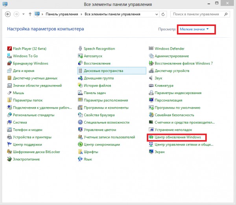Open the Домашняя группа icon
The image size is (236, 205).
click(x=80, y=78)
